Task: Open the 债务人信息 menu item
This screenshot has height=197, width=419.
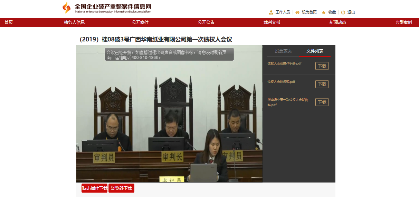Action: (74, 22)
